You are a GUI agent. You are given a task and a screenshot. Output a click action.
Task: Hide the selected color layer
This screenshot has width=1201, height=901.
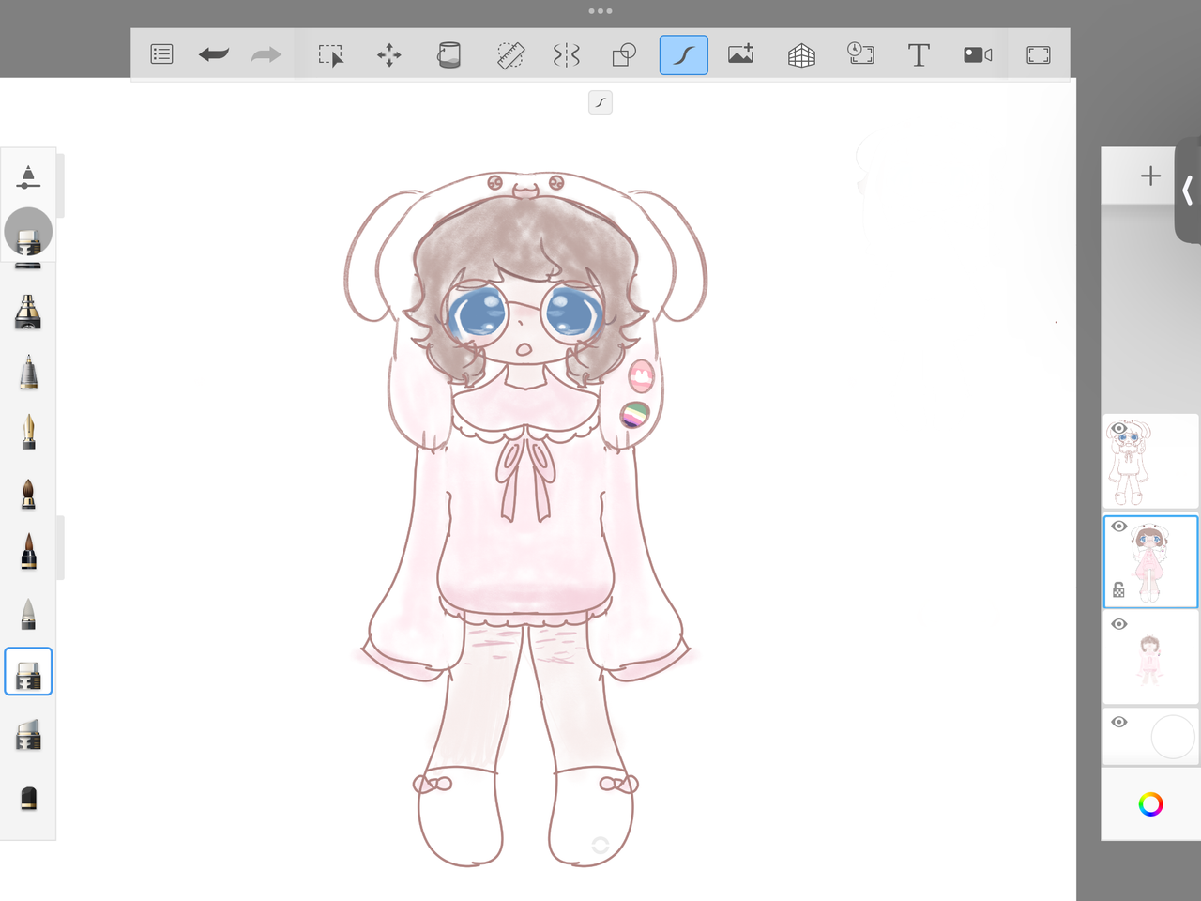click(x=1118, y=527)
